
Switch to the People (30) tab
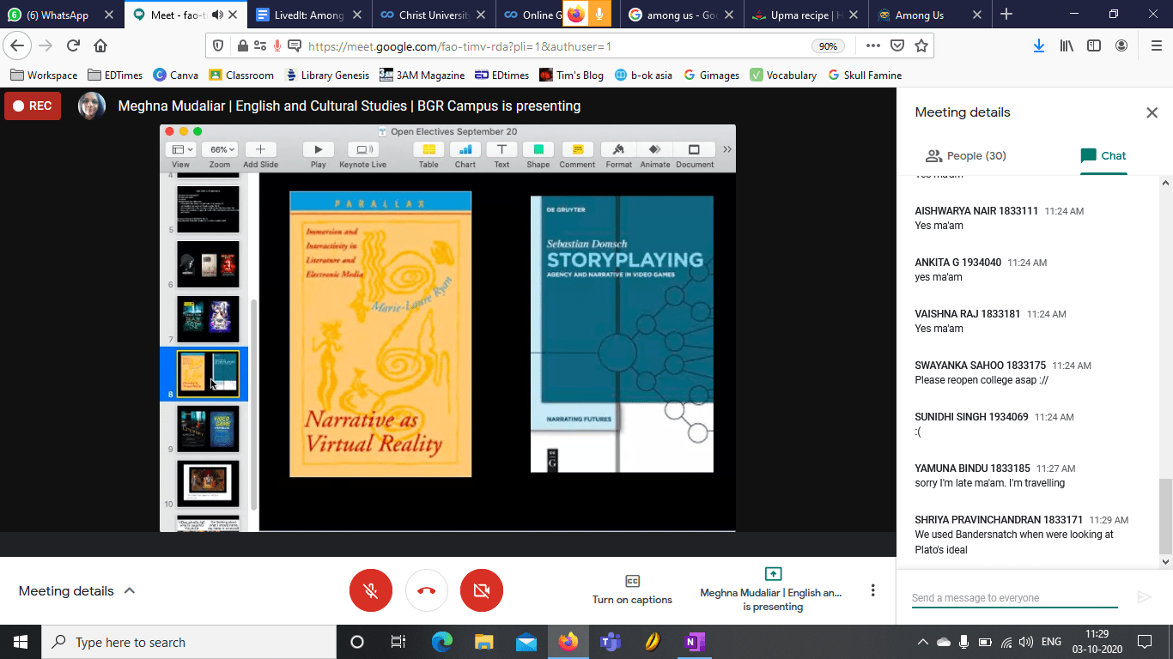965,155
